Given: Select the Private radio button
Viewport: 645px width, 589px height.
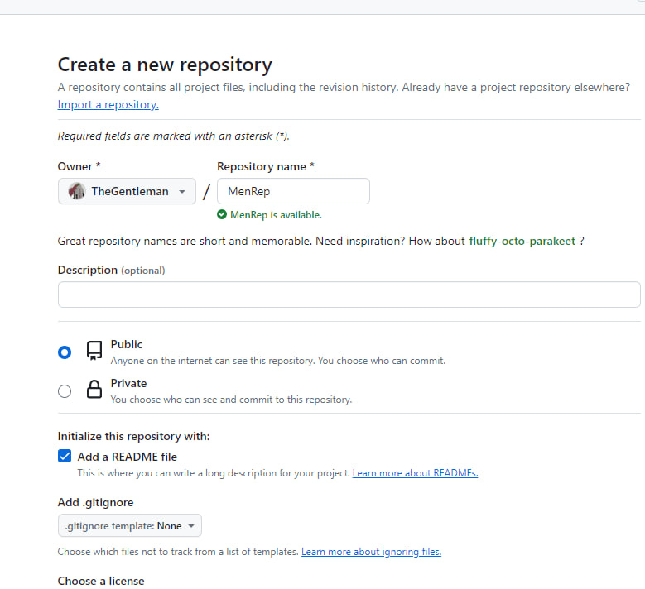Looking at the screenshot, I should tap(65, 391).
